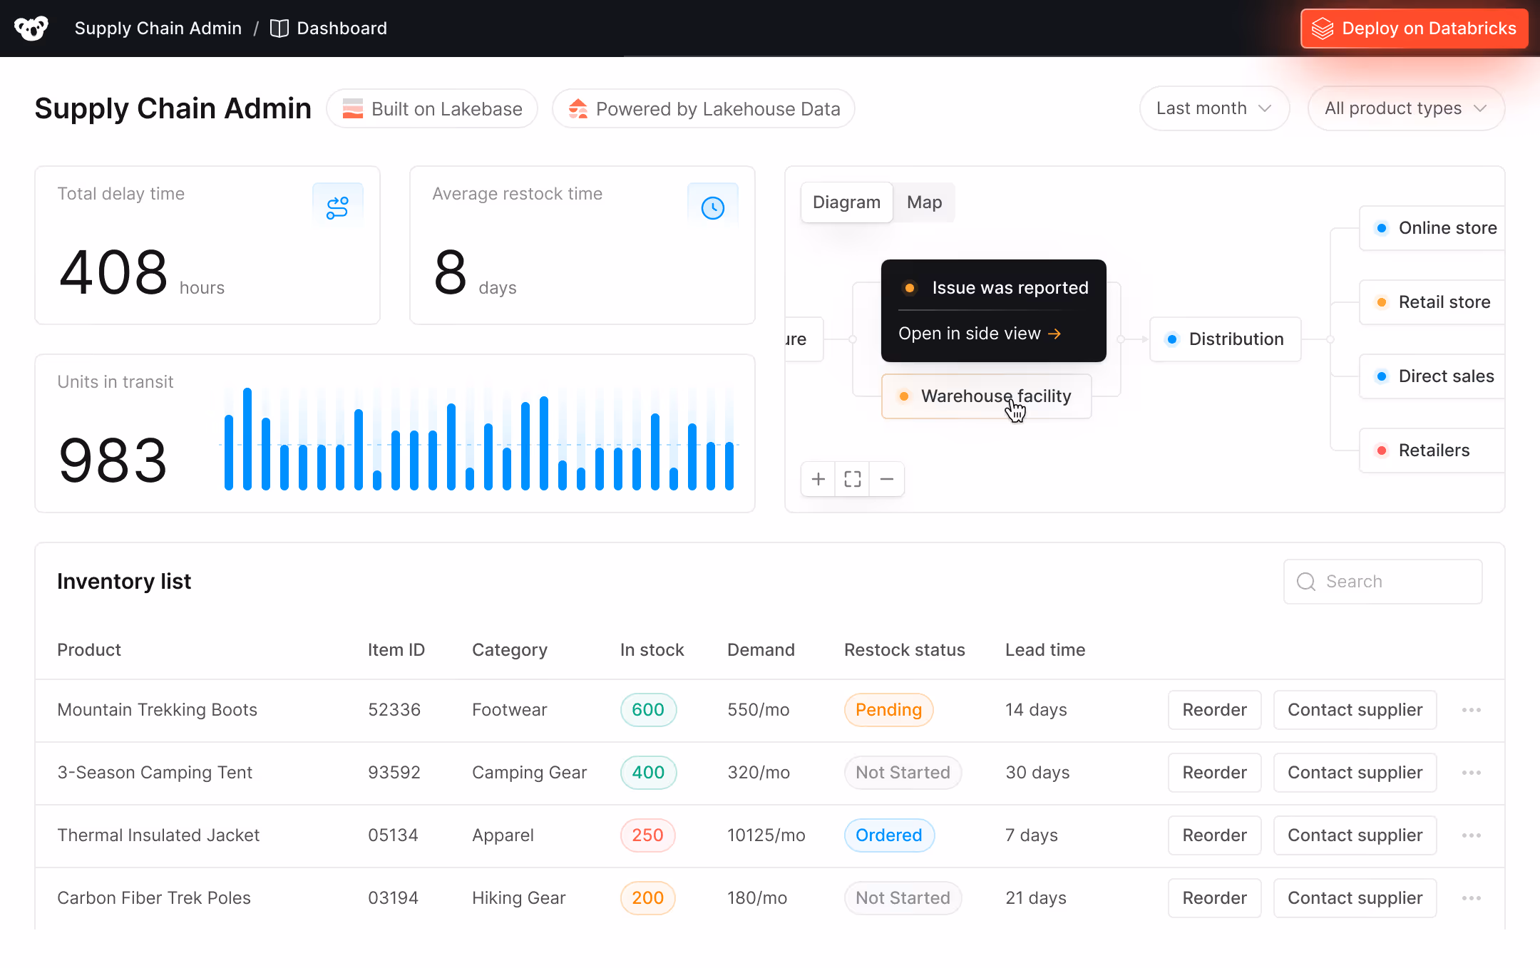Click the clock icon on Average restock time card
The height and width of the screenshot is (968, 1540).
712,206
